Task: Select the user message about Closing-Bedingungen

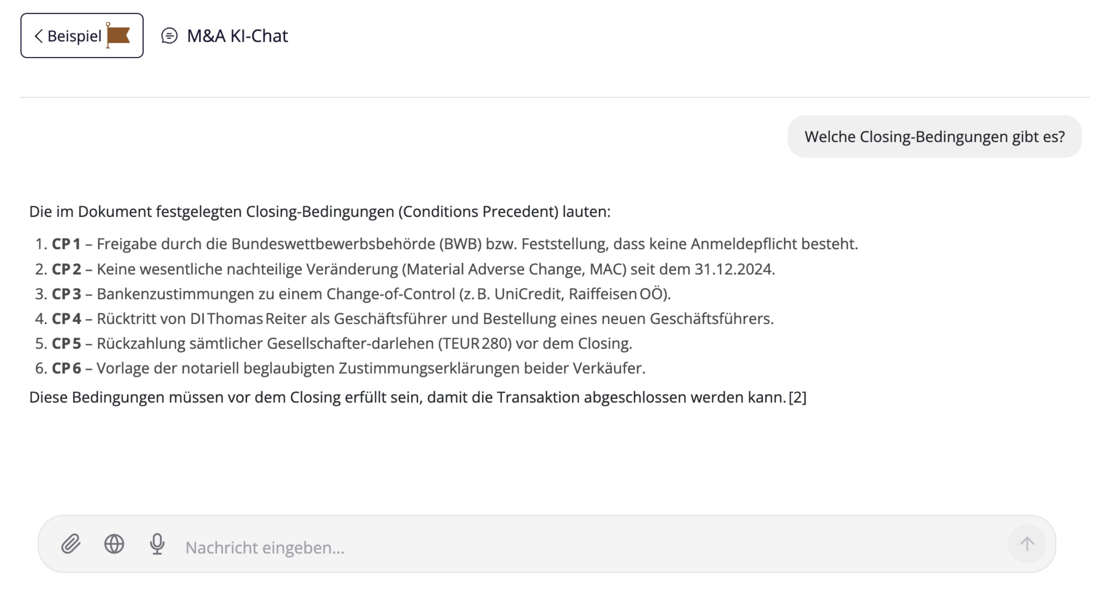Action: (x=934, y=137)
